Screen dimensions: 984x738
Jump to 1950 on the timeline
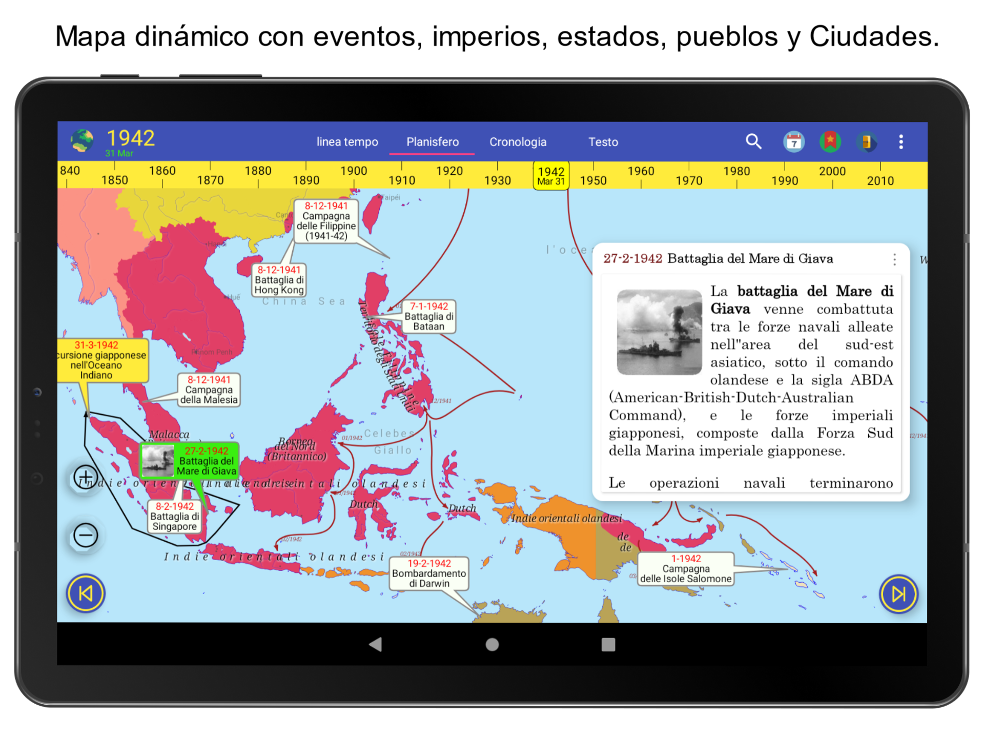tap(593, 180)
